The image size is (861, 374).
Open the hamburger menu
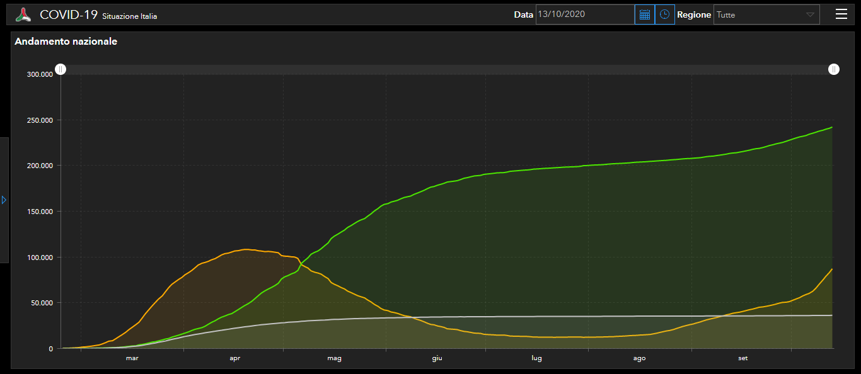841,14
